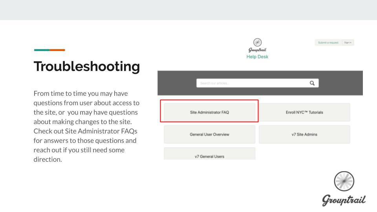Open the Enroll NYC Tutorials category
The width and height of the screenshot is (377, 212).
(x=304, y=112)
